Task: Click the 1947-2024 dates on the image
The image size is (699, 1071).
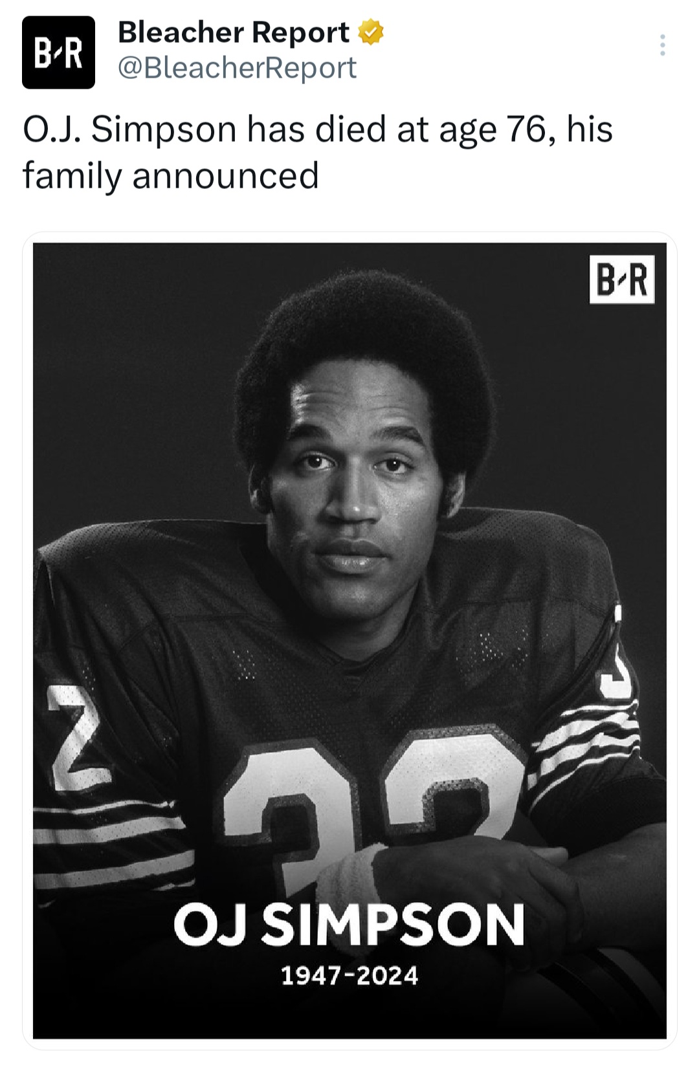Action: (349, 975)
